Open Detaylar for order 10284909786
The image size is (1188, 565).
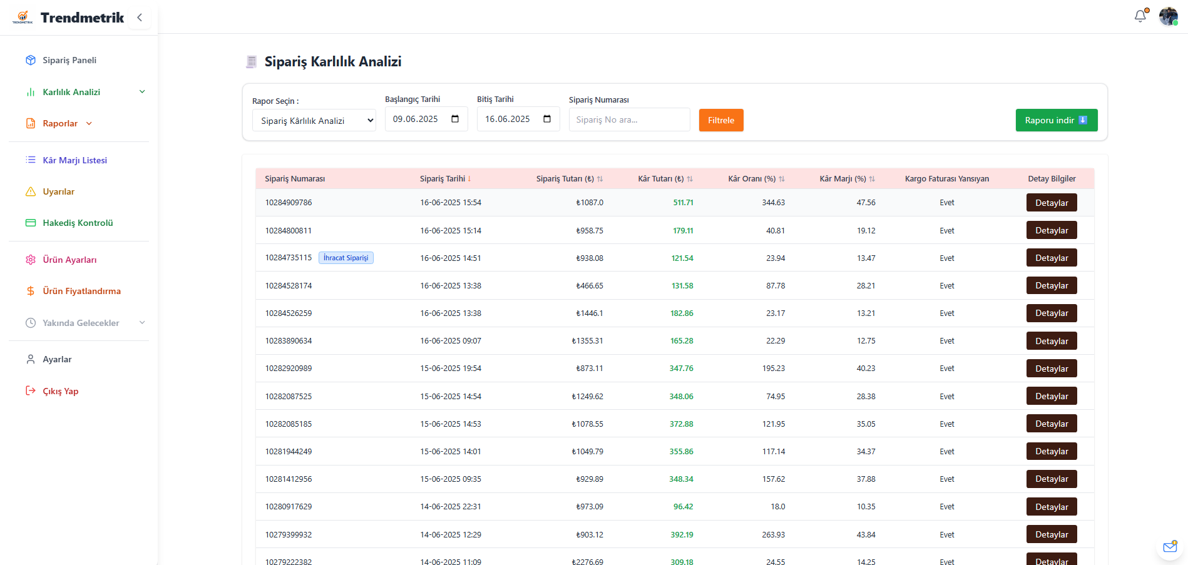1052,203
